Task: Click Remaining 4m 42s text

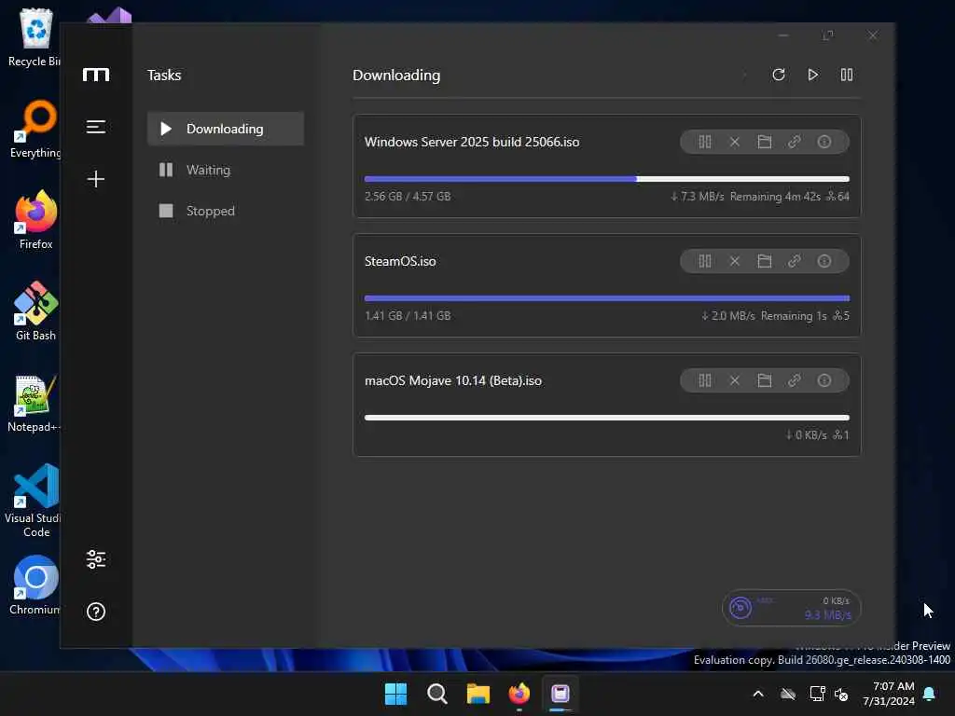Action: (x=775, y=196)
